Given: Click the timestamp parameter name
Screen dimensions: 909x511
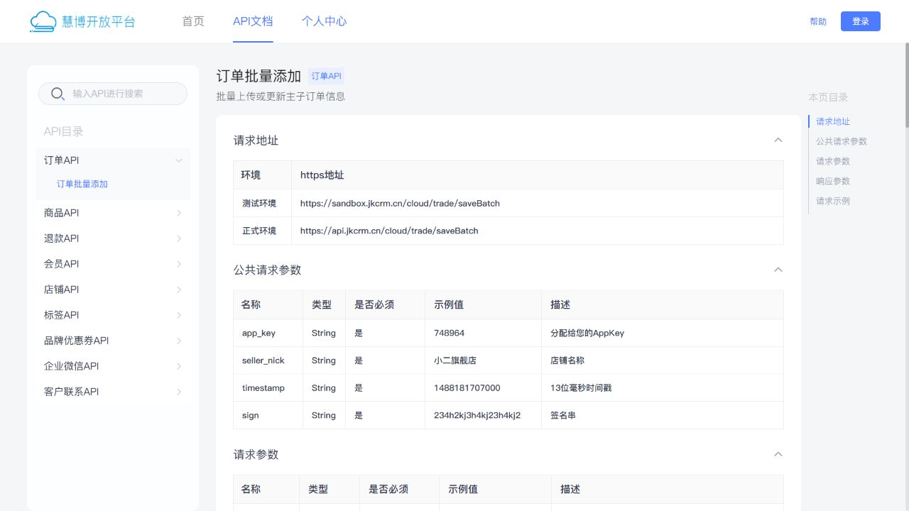Looking at the screenshot, I should (263, 388).
